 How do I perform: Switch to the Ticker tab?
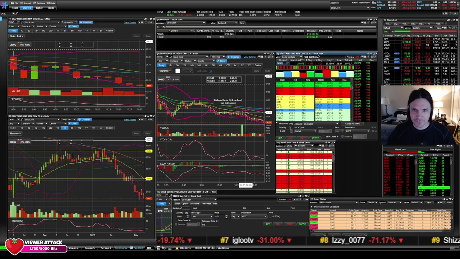click(39, 8)
